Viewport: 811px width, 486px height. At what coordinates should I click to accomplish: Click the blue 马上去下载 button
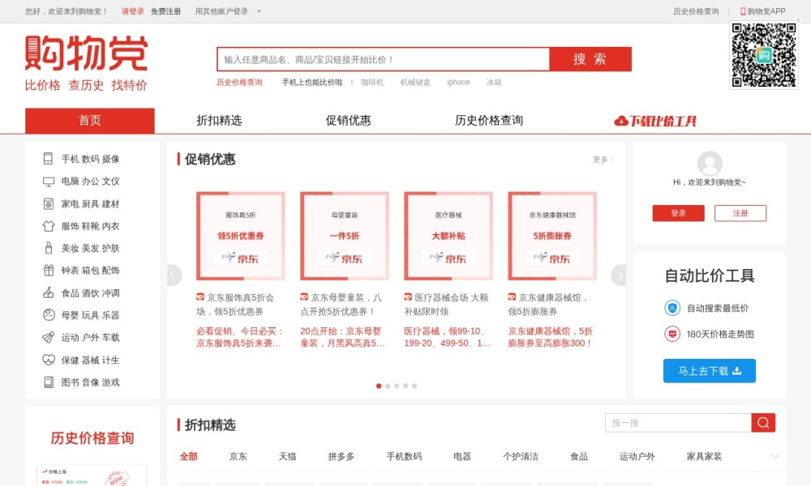(x=709, y=371)
